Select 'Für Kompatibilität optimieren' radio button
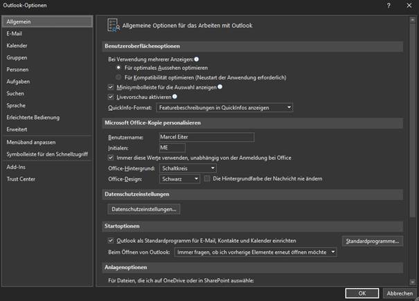Screen dimensions: 419x301 click(x=118, y=77)
